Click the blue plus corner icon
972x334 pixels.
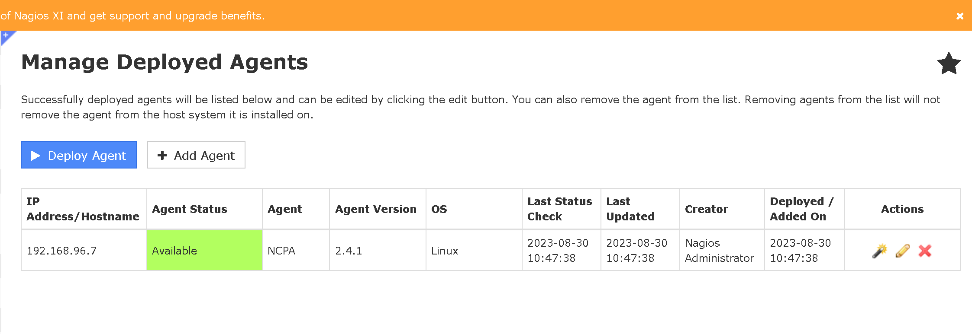(6, 36)
